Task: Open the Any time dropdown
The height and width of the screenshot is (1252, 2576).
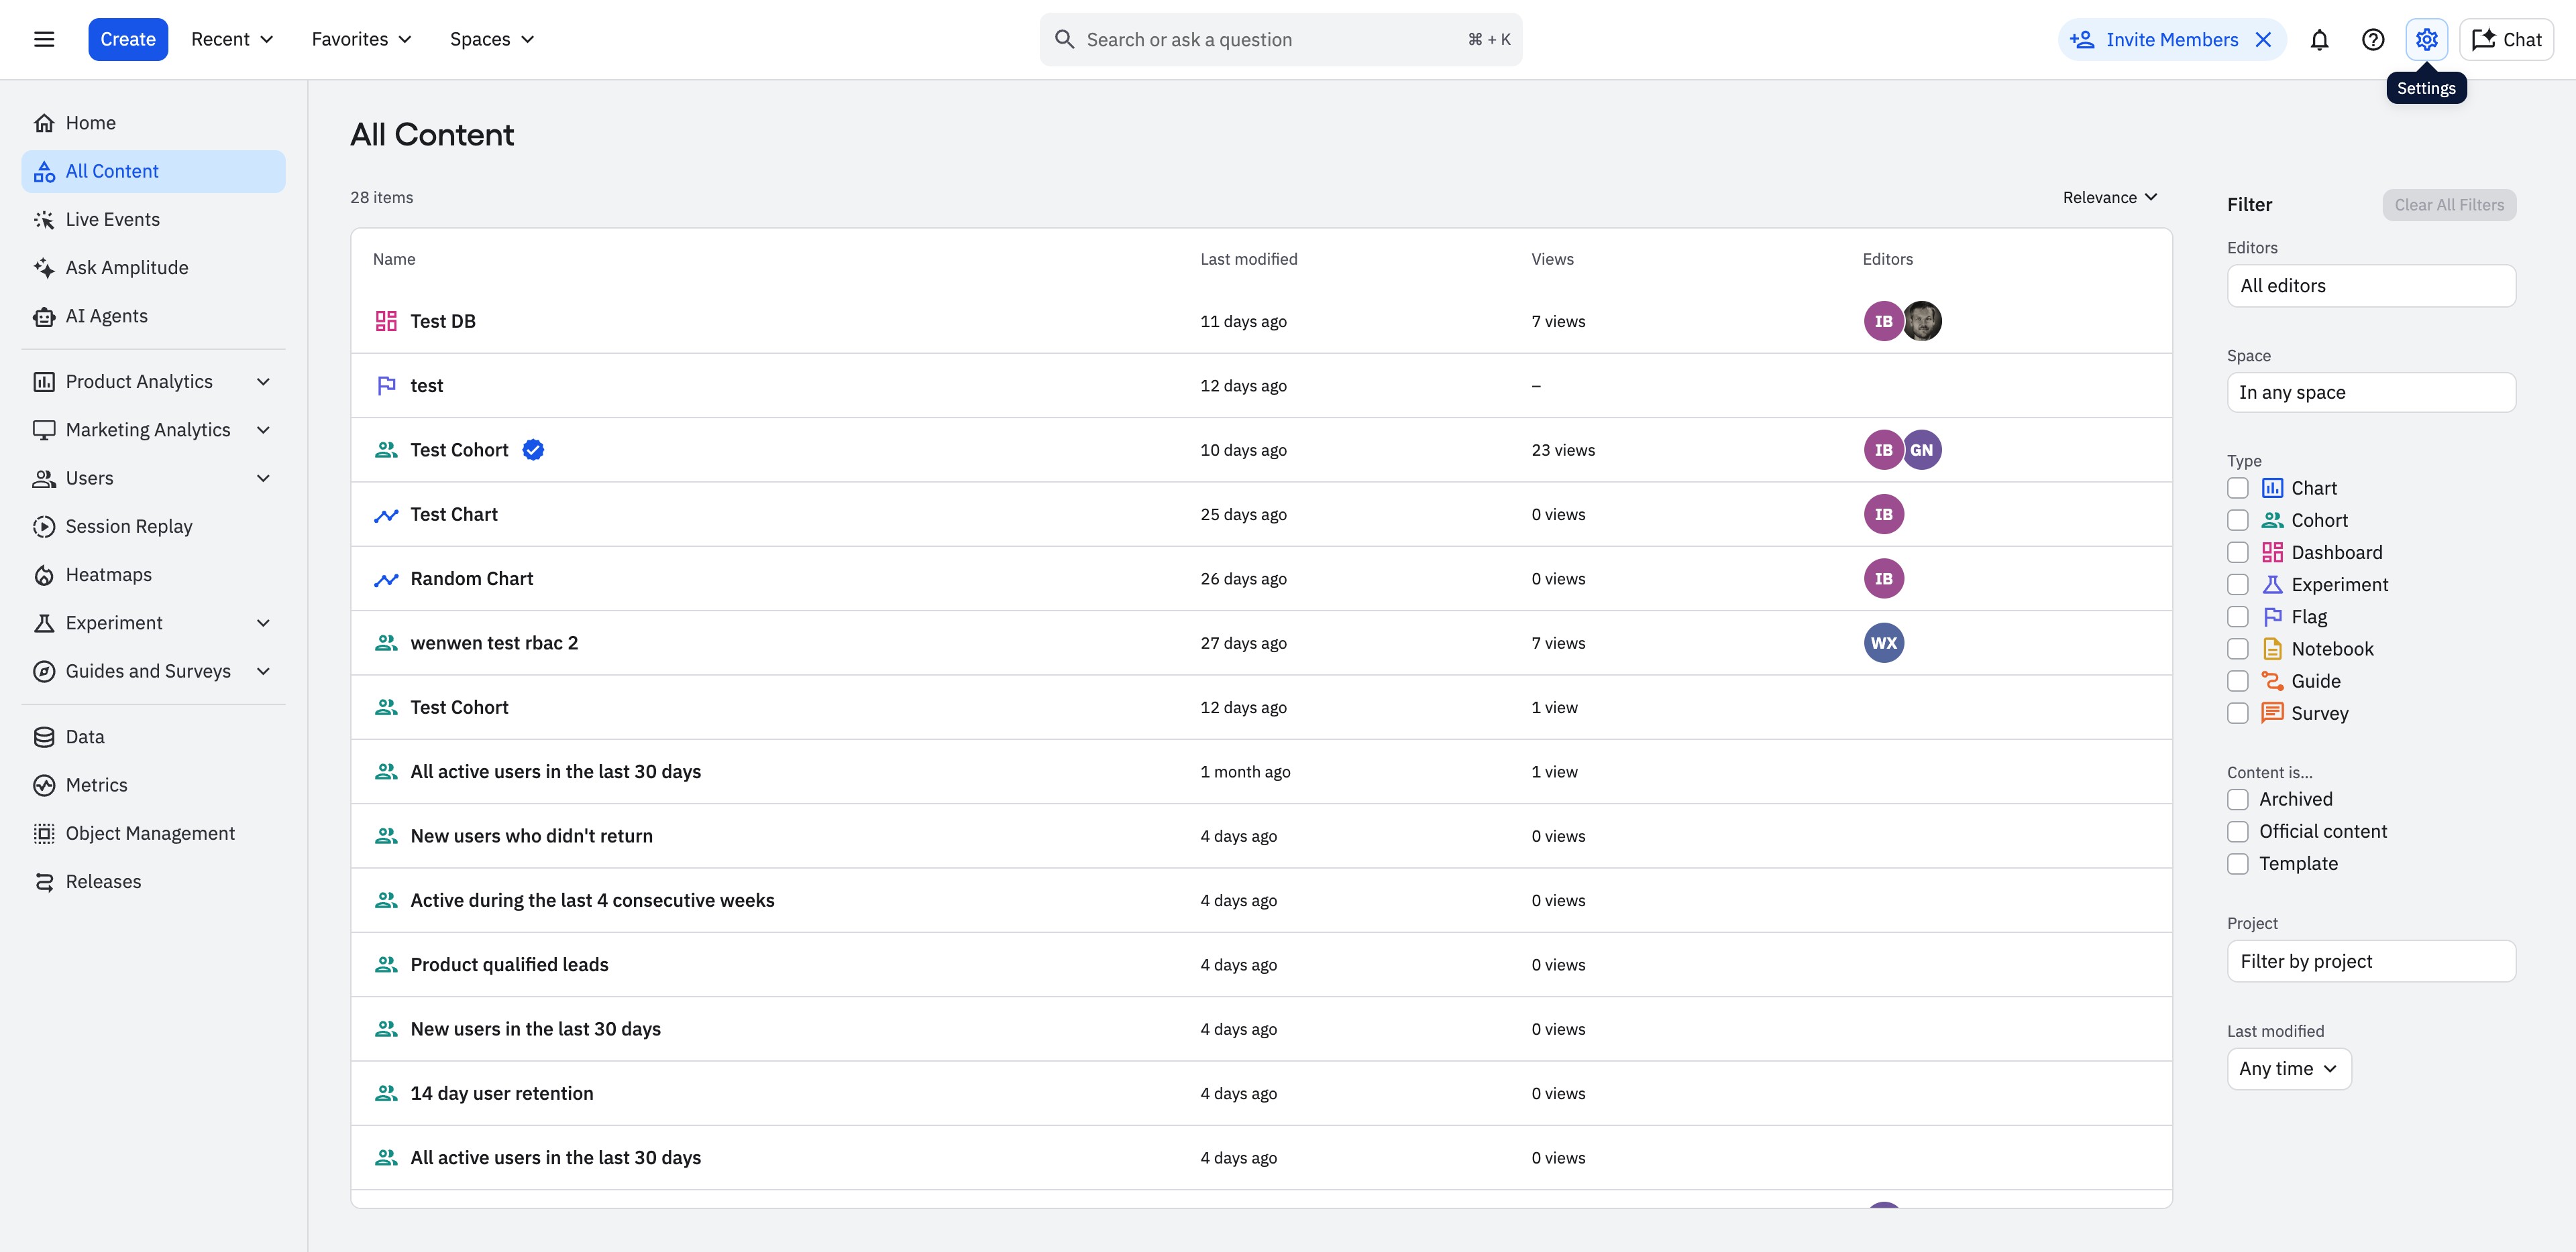Action: click(2288, 1068)
